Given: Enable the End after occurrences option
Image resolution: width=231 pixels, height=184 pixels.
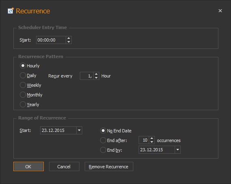Looking at the screenshot, I should pos(103,140).
